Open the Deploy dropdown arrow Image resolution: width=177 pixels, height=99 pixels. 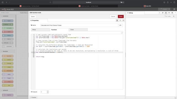169,9
